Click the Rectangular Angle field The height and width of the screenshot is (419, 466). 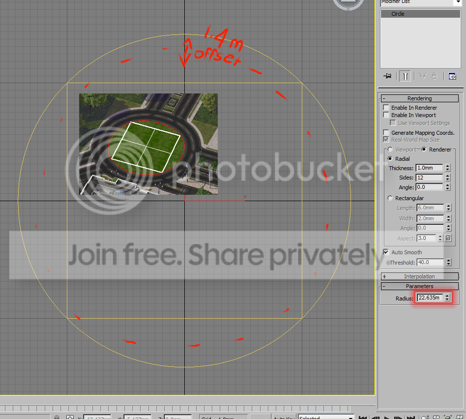[x=430, y=228]
